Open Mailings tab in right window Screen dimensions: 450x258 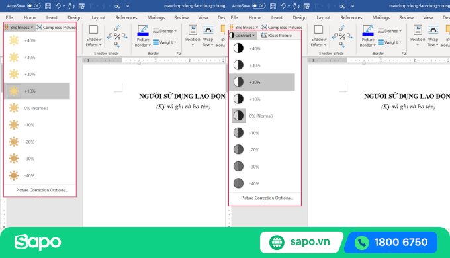coord(381,17)
